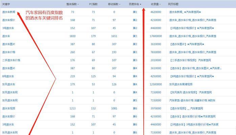Open the 洒水车报价 keyword ranked 第6
Image resolution: width=236 pixels, height=135 pixels.
click(x=8, y=116)
